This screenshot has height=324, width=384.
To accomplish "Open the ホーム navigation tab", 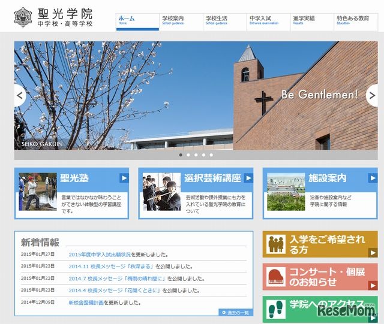I will coord(137,22).
